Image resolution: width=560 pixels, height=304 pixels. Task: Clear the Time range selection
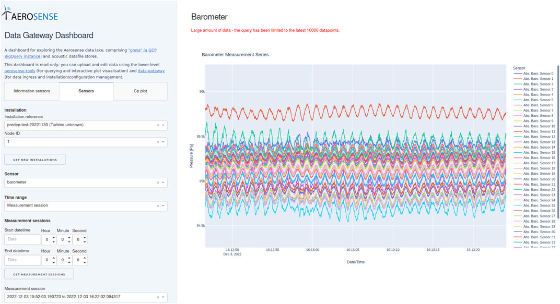point(158,206)
